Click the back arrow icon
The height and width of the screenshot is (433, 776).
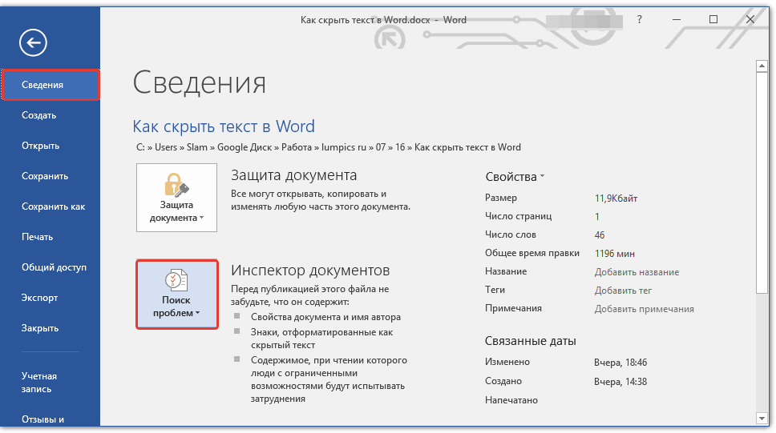[35, 43]
